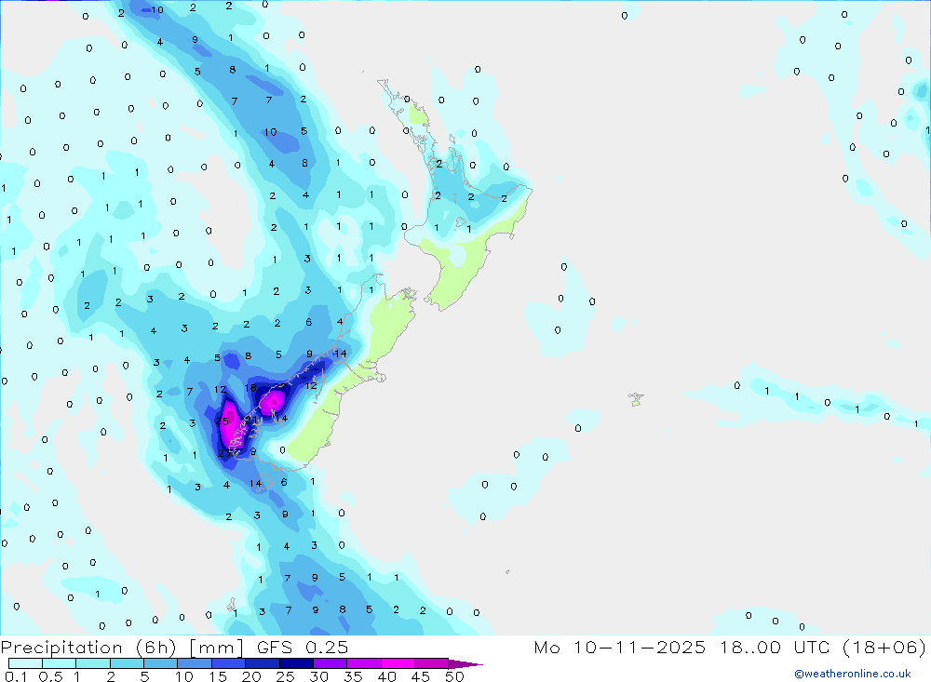The image size is (931, 682).
Task: Click the "45" legend label
Action: coord(421,676)
